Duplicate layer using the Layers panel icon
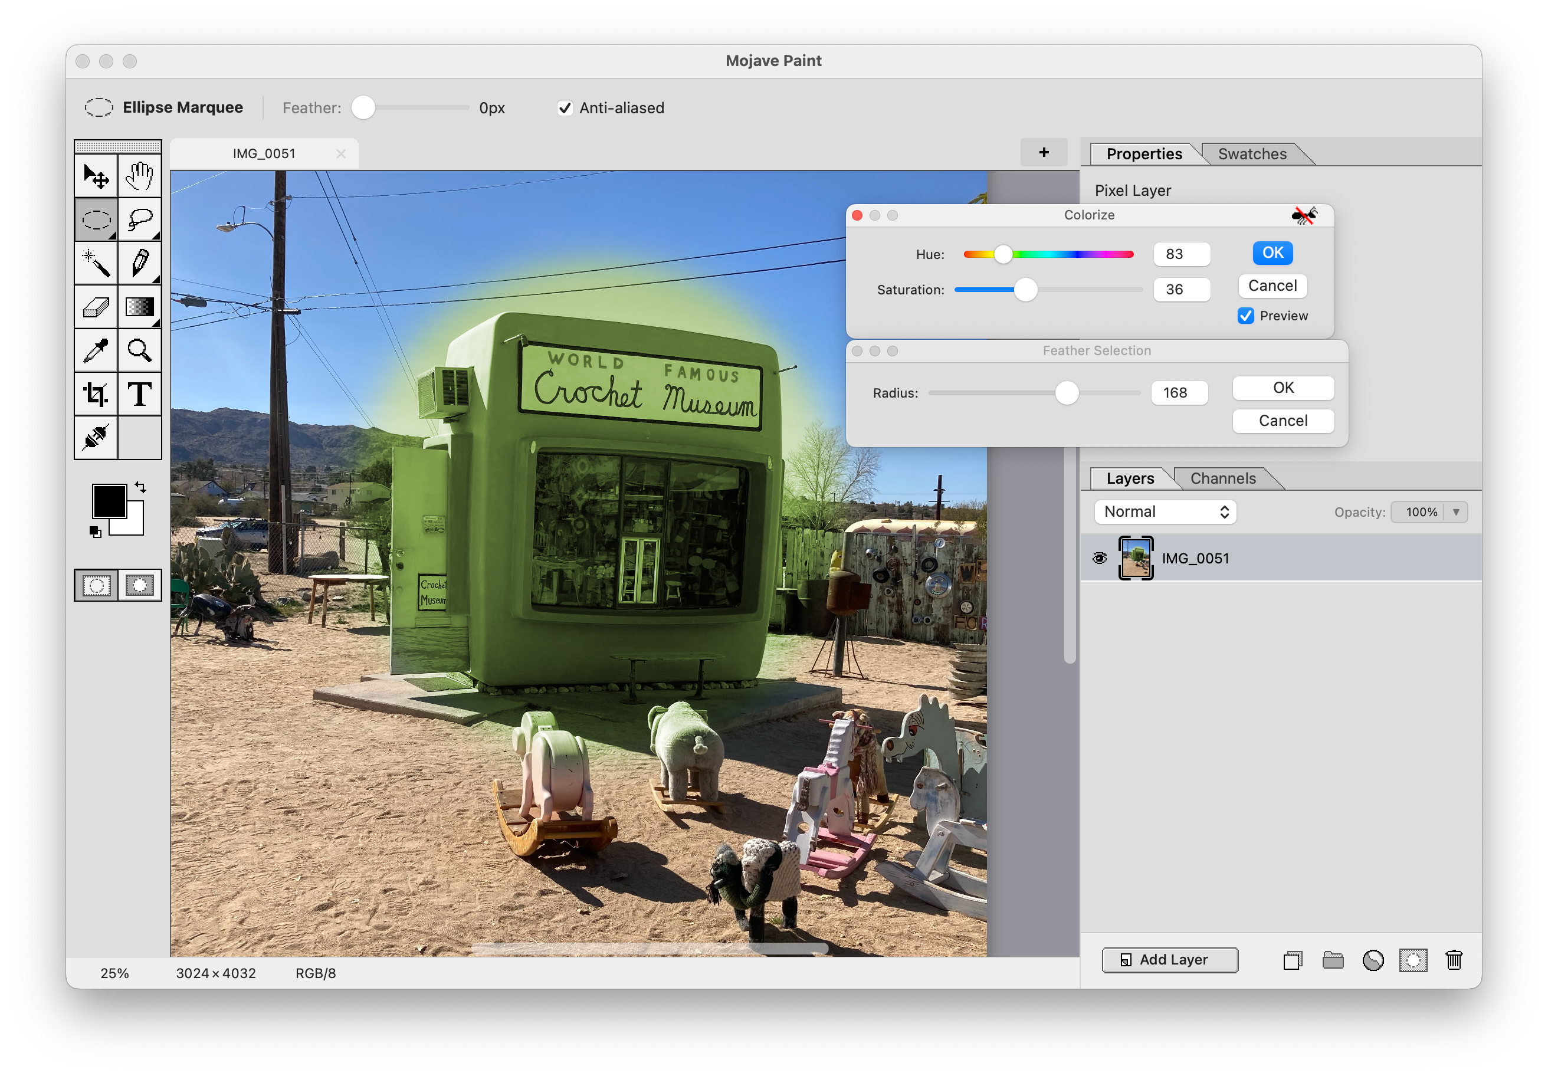 tap(1293, 960)
